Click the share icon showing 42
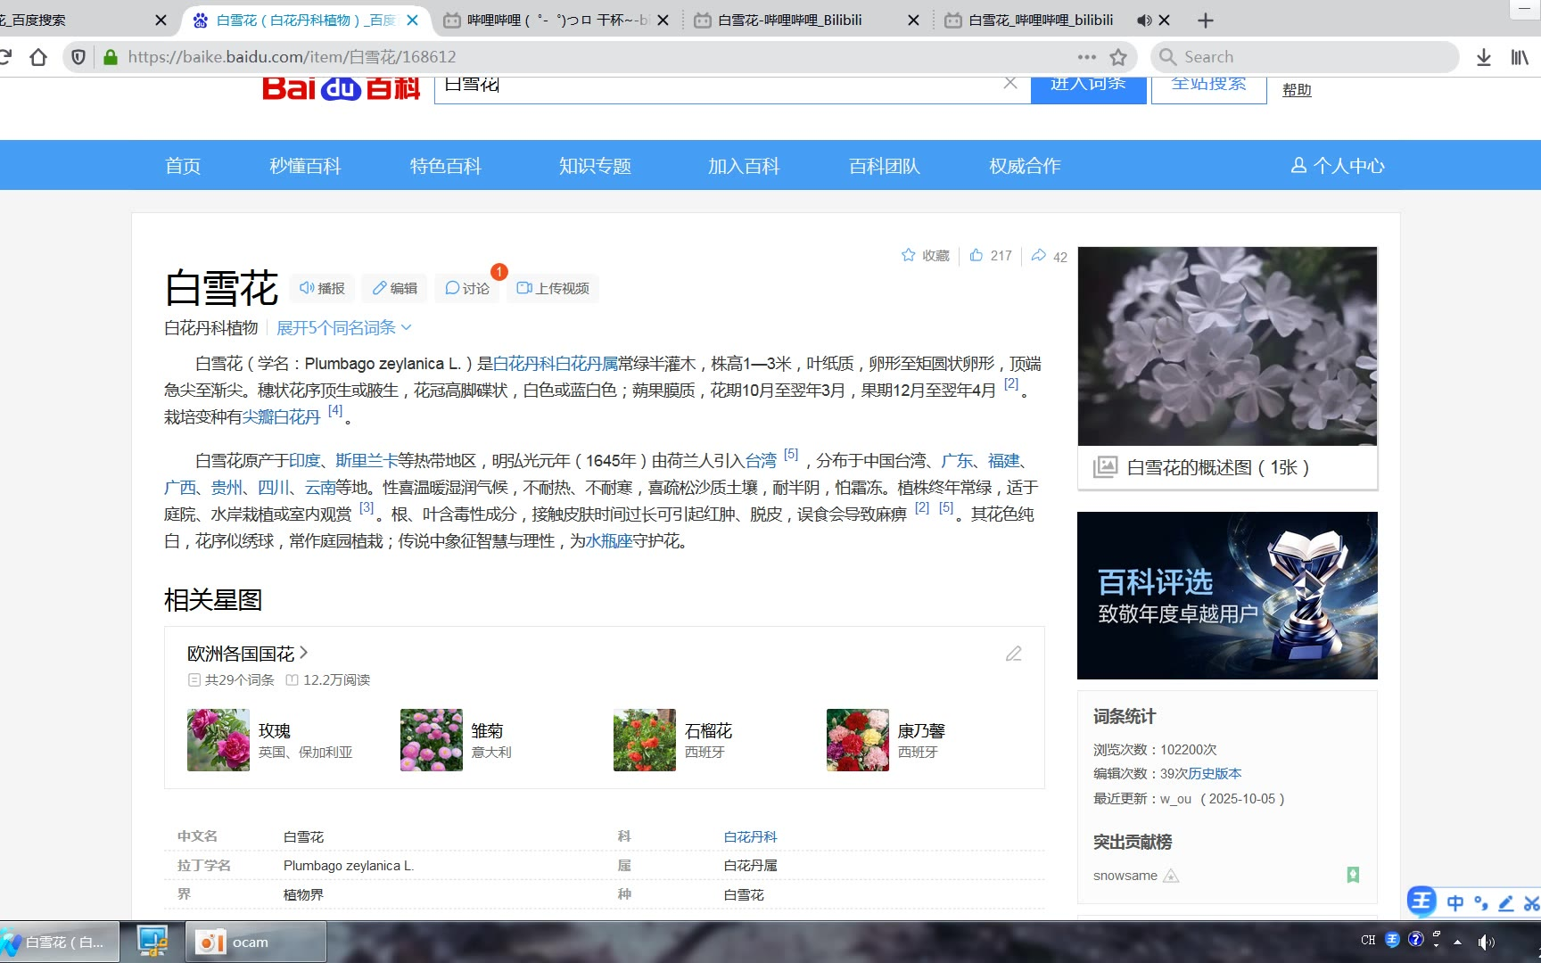 (x=1039, y=256)
